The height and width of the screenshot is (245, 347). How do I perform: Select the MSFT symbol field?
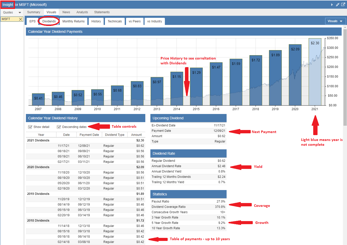coord(12,19)
